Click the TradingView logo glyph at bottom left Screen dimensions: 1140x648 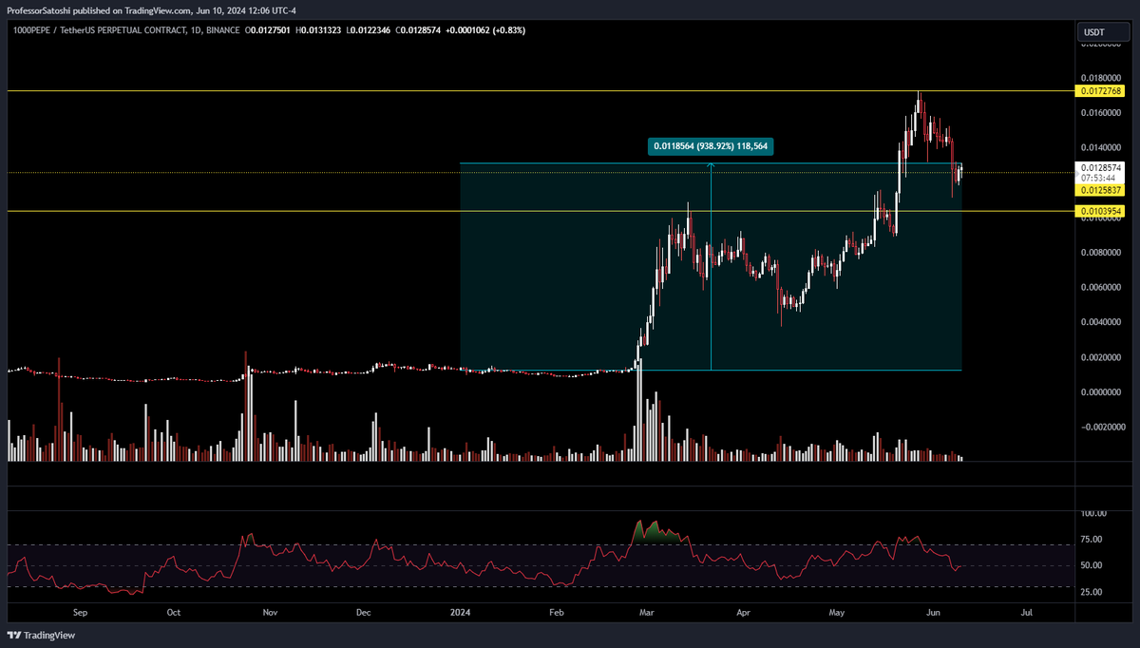click(x=15, y=634)
